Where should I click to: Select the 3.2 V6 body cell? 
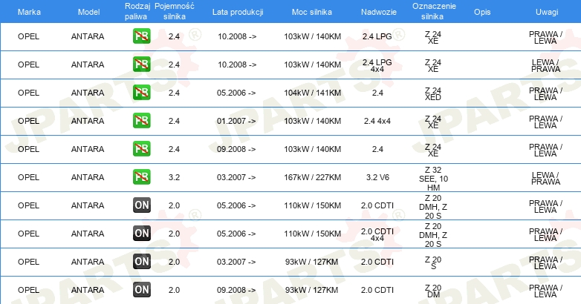377,177
